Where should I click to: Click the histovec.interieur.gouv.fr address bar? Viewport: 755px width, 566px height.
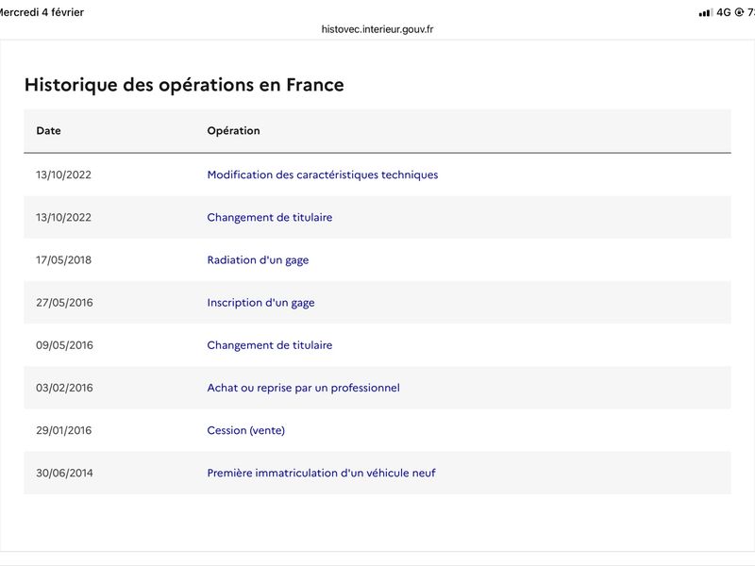[x=377, y=29]
